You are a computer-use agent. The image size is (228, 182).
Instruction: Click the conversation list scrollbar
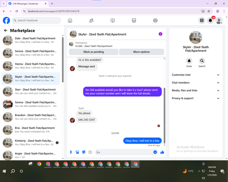tap(63, 60)
